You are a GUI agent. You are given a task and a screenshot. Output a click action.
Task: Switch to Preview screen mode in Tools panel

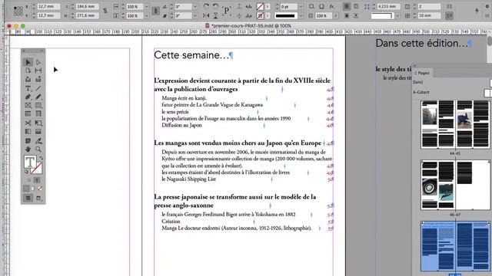pyautogui.click(x=38, y=198)
